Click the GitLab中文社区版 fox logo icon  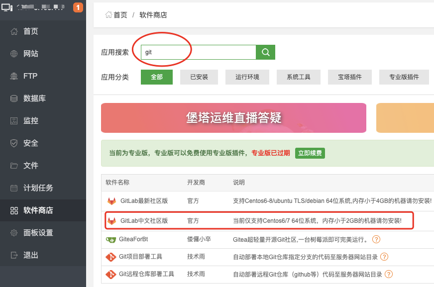(x=111, y=221)
